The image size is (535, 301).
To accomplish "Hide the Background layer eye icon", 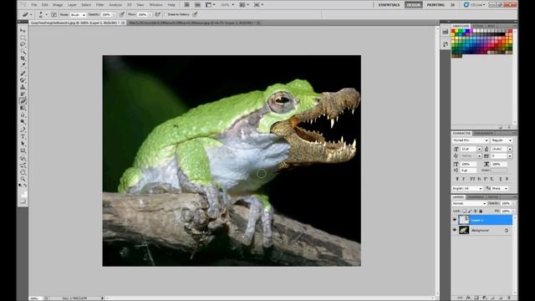I will (455, 231).
